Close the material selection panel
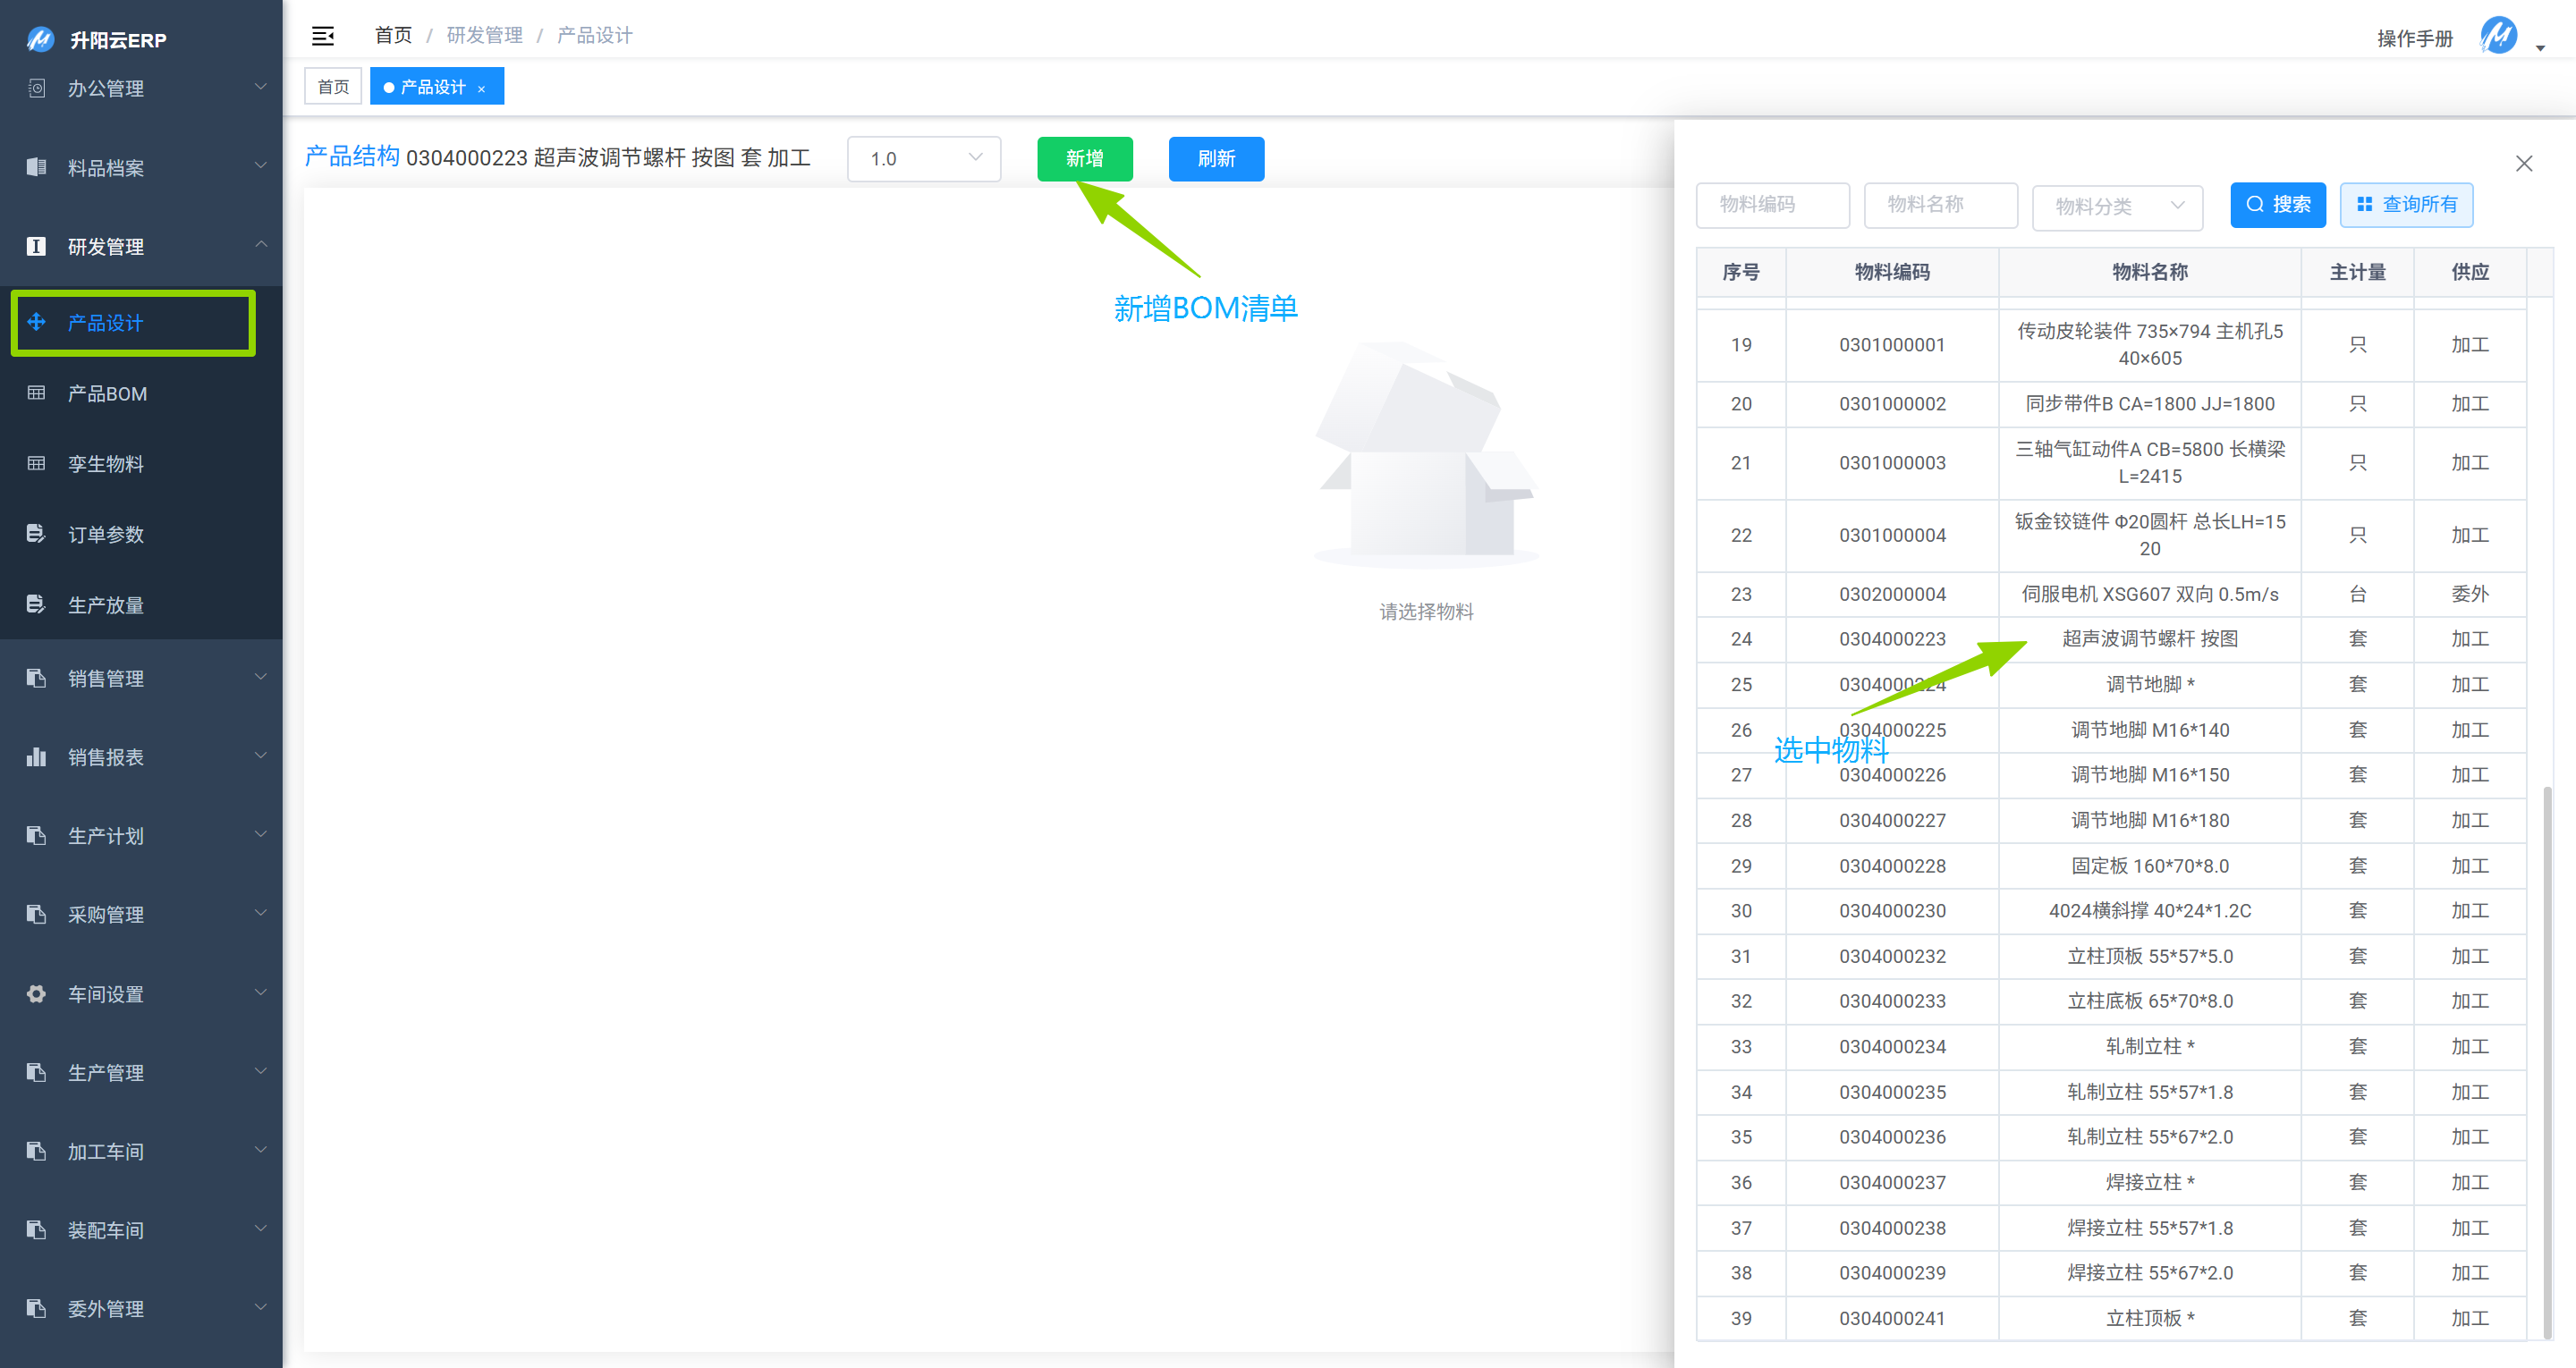The image size is (2576, 1368). coord(2523,164)
